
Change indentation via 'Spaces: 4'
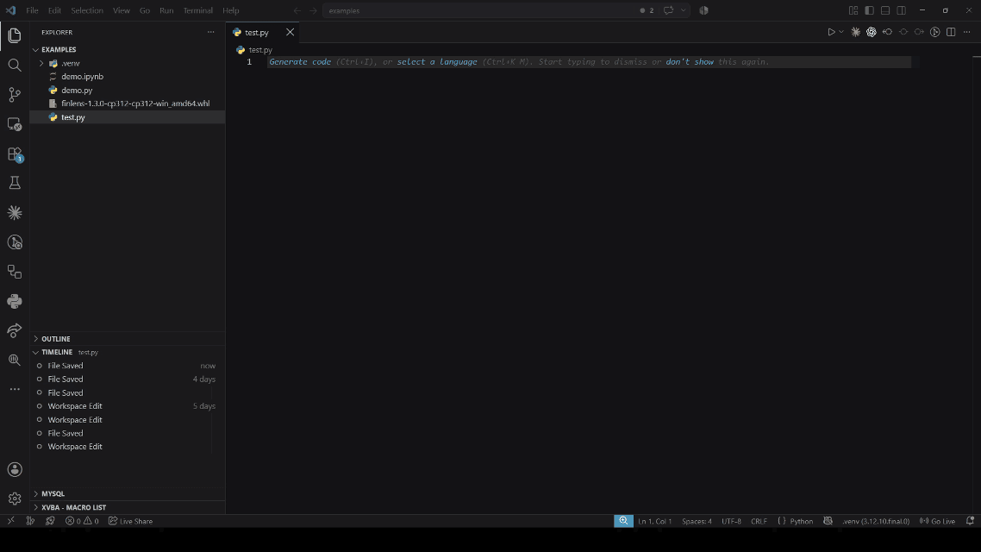click(697, 521)
